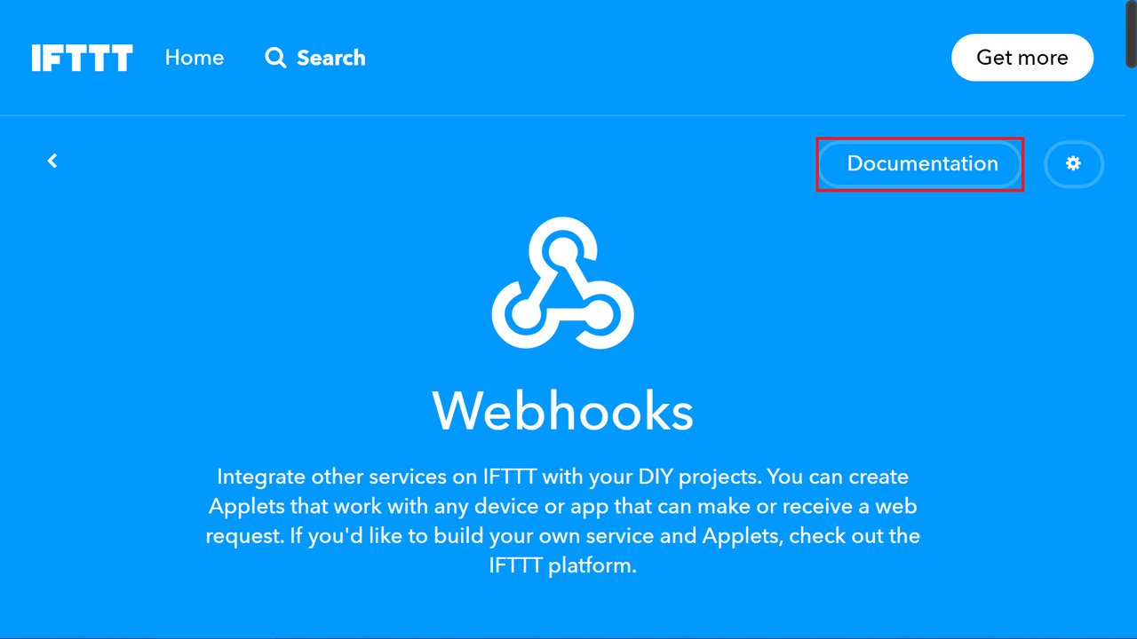Go back using the left chevron
1137x639 pixels.
pos(52,161)
